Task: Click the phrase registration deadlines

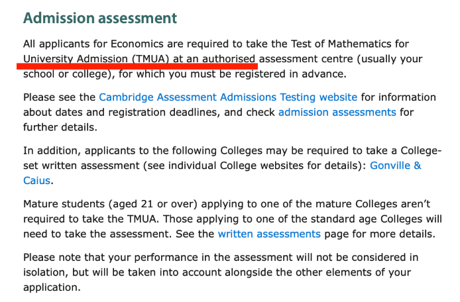Action: pos(164,113)
